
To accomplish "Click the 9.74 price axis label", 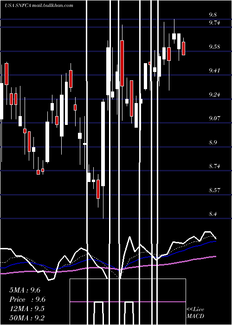I will pyautogui.click(x=214, y=23).
